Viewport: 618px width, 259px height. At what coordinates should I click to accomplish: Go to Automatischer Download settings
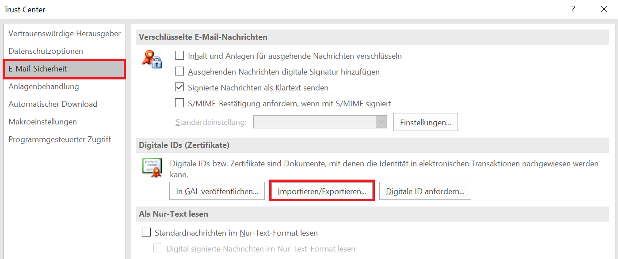[x=53, y=104]
